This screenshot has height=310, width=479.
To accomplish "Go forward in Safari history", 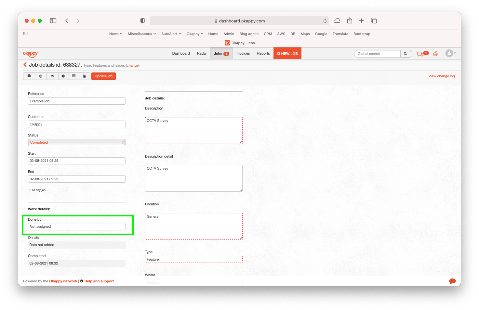I will click(78, 21).
